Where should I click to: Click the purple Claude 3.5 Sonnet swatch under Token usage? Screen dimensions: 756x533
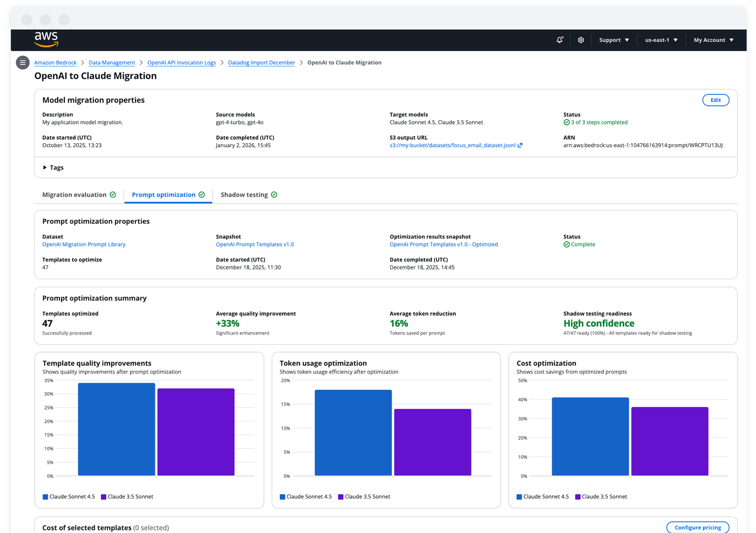pos(341,497)
